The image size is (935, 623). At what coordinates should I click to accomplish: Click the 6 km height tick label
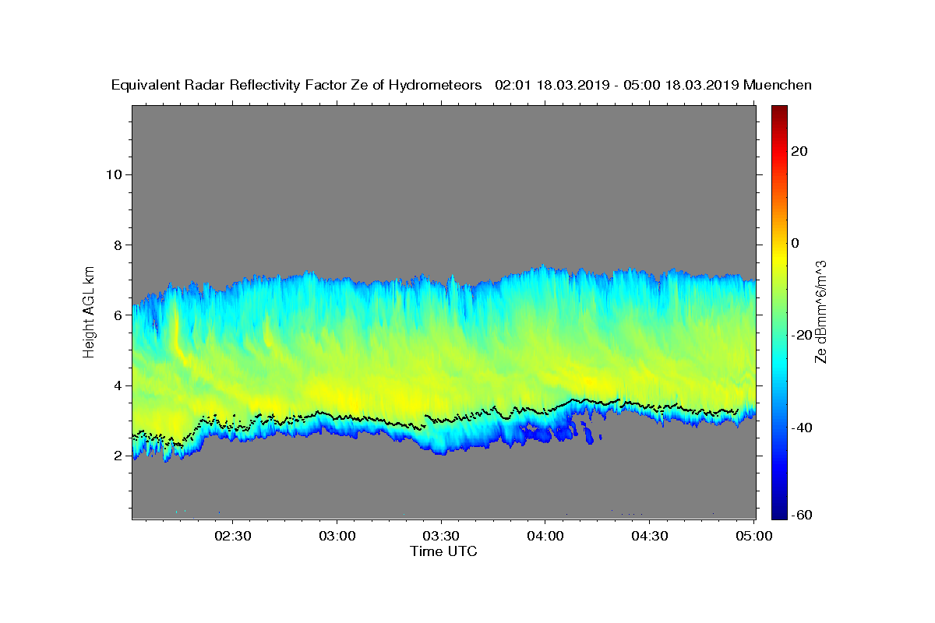click(x=118, y=315)
